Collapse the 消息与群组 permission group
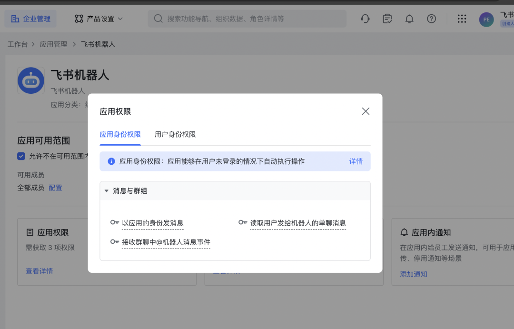Viewport: 514px width, 329px height. point(107,190)
